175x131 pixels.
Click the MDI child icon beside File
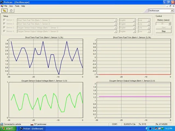point(2,6)
